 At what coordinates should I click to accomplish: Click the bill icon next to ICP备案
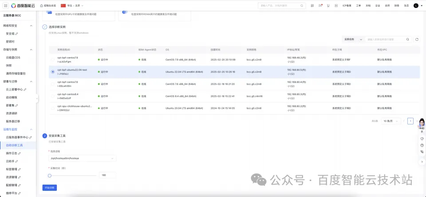click(x=336, y=5)
